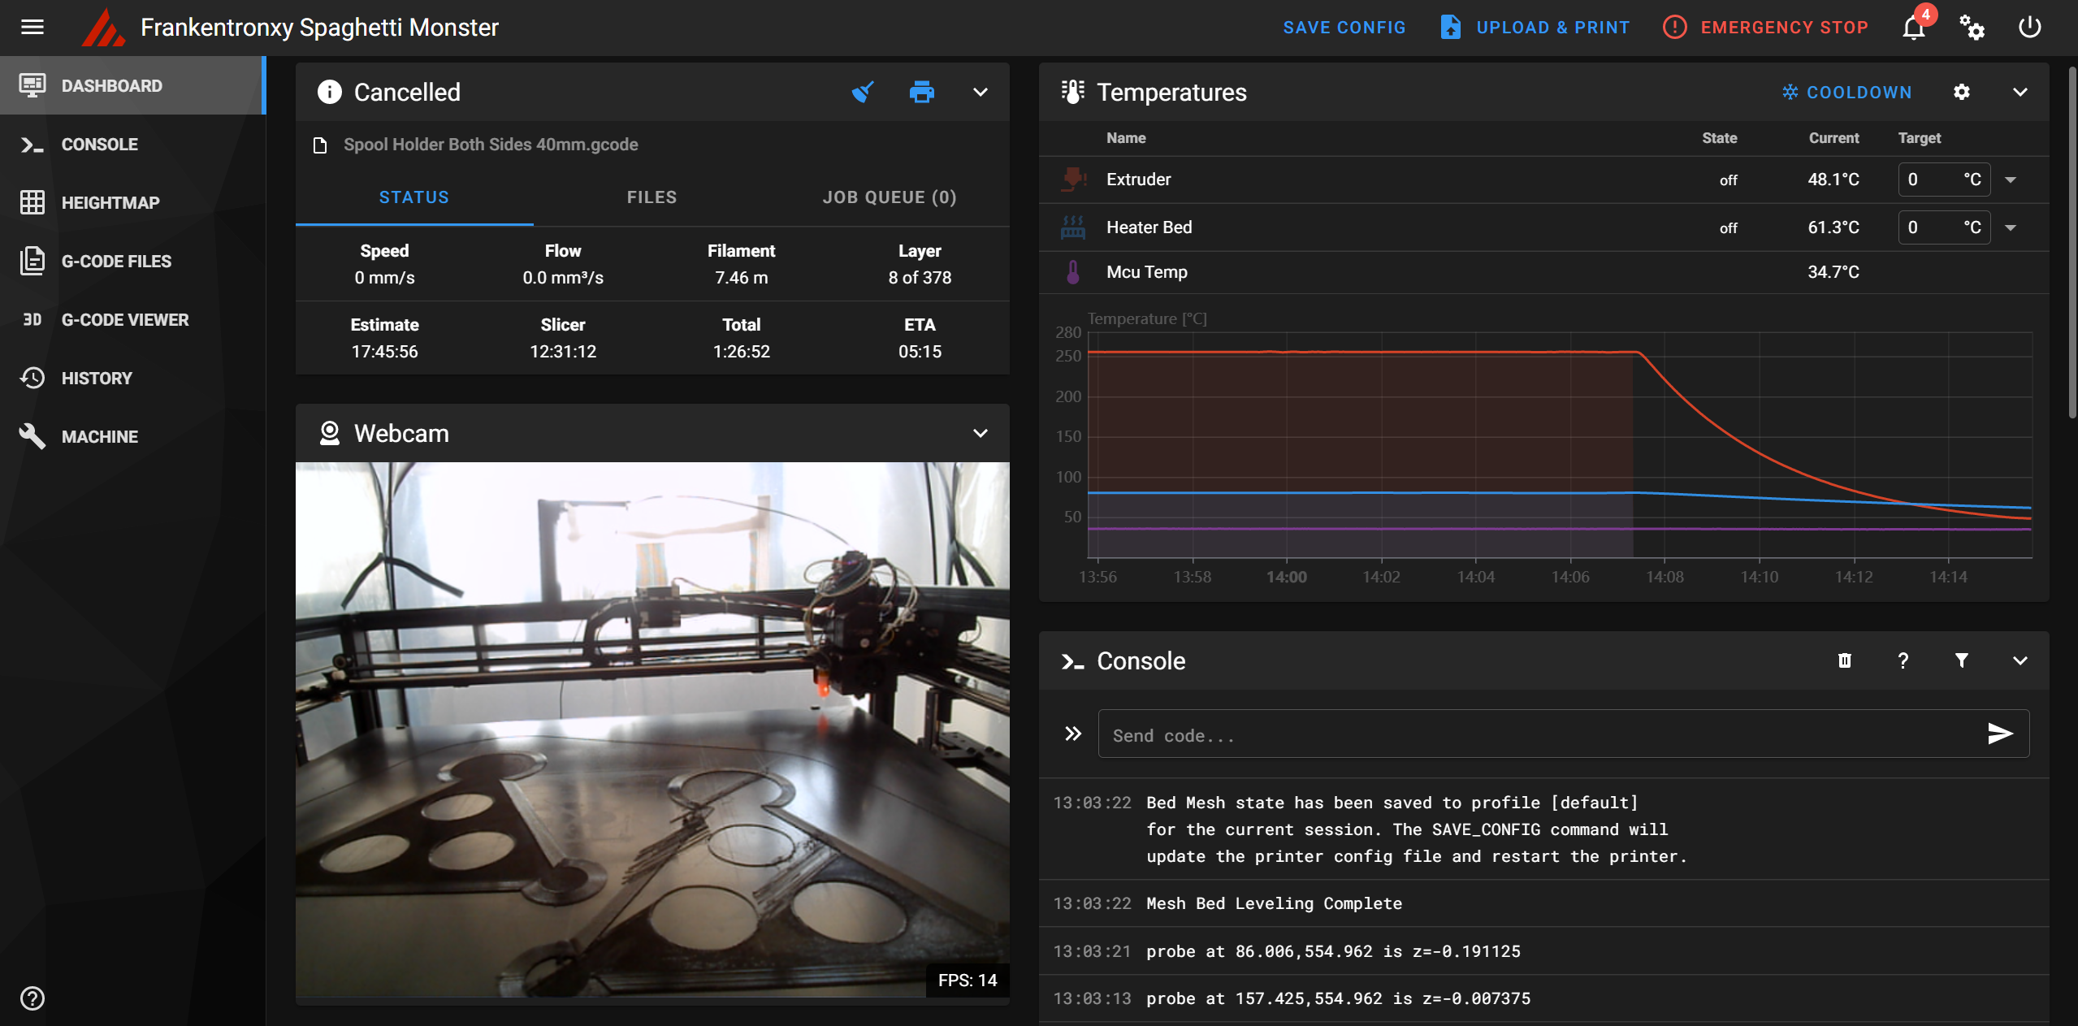Switch to the Status tab
This screenshot has width=2078, height=1026.
tap(414, 197)
